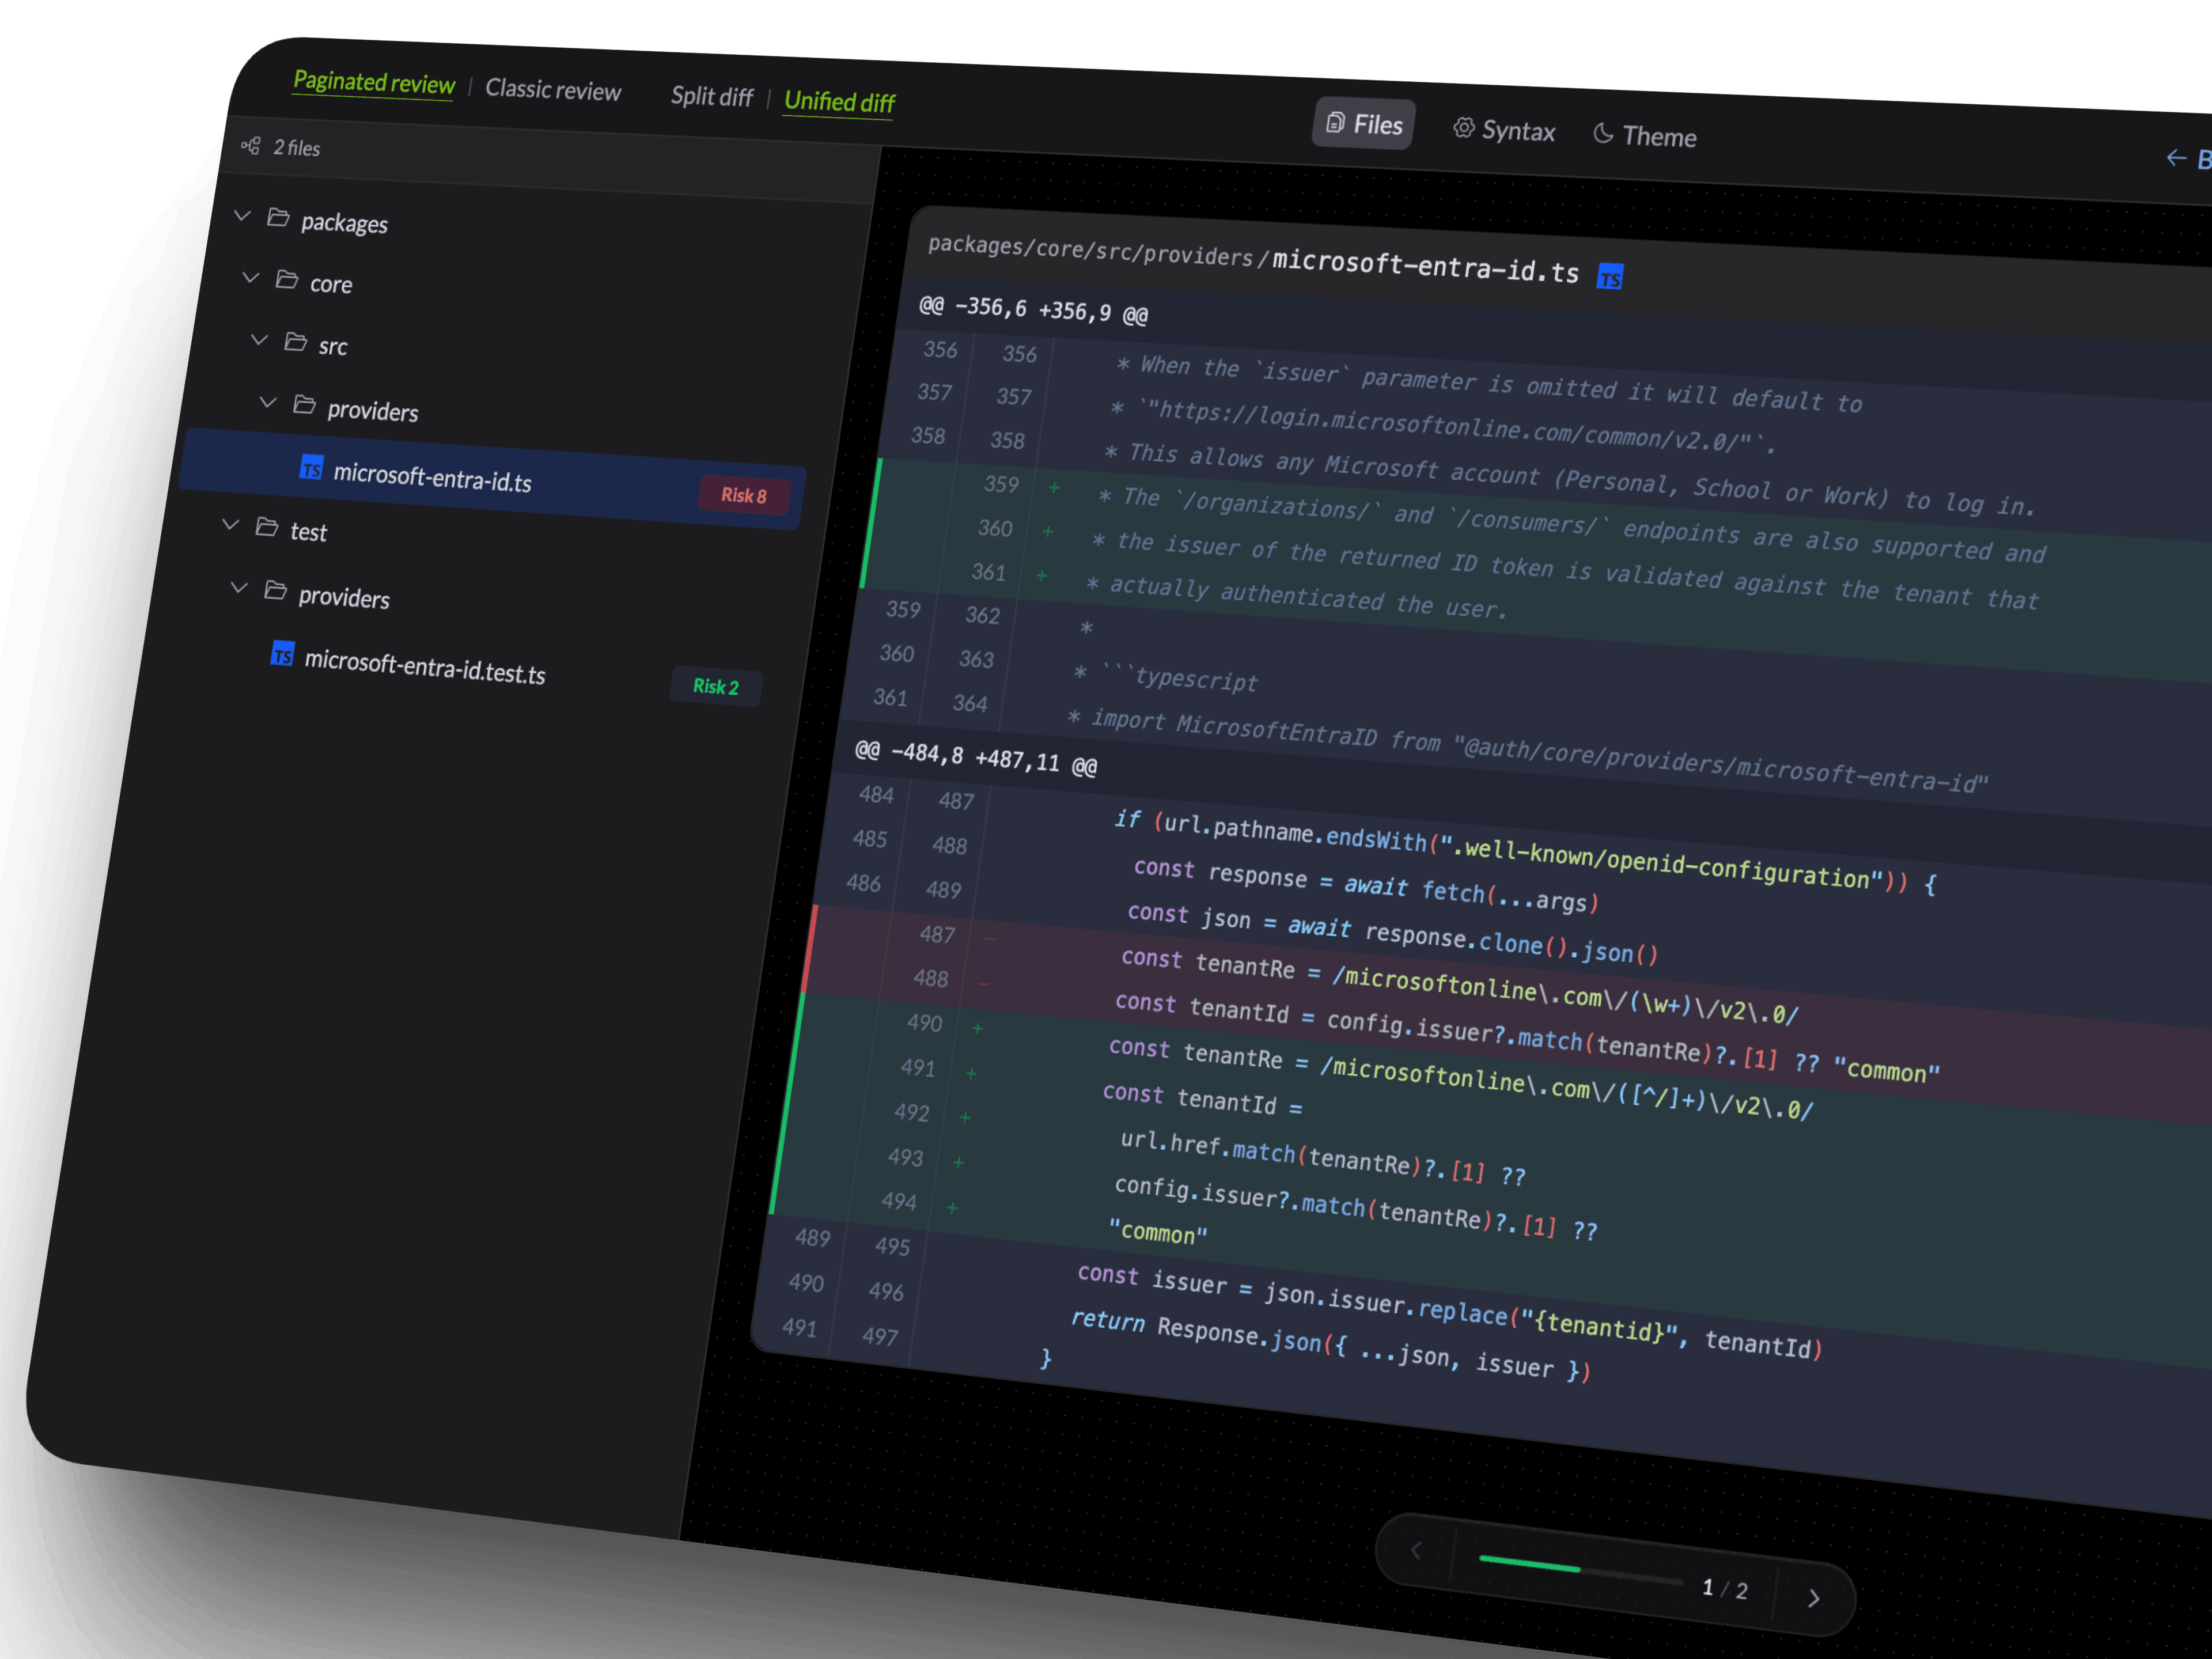The height and width of the screenshot is (1659, 2212).
Task: Click the green pagination progress bar
Action: coord(1529,1563)
